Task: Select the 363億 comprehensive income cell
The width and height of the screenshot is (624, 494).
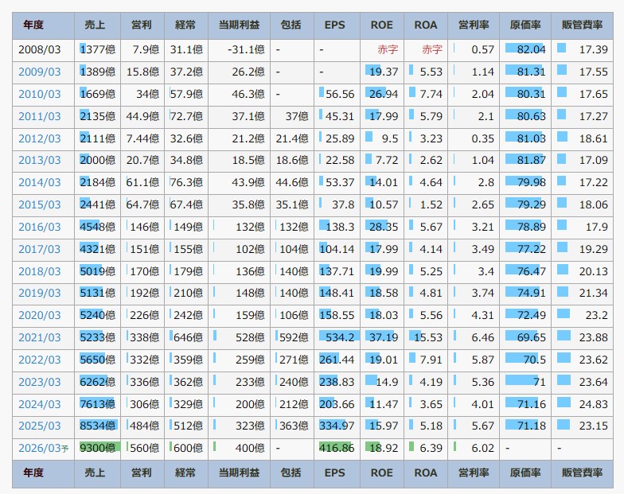Action: (x=291, y=426)
